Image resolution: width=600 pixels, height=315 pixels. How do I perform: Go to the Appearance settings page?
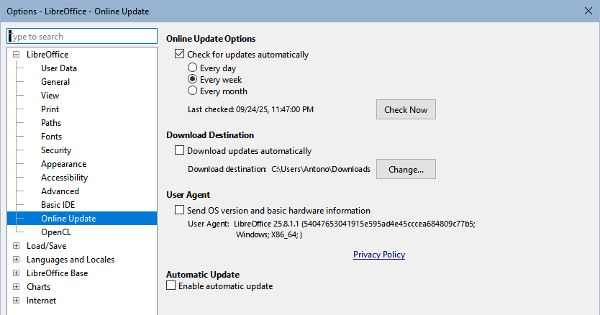(64, 164)
